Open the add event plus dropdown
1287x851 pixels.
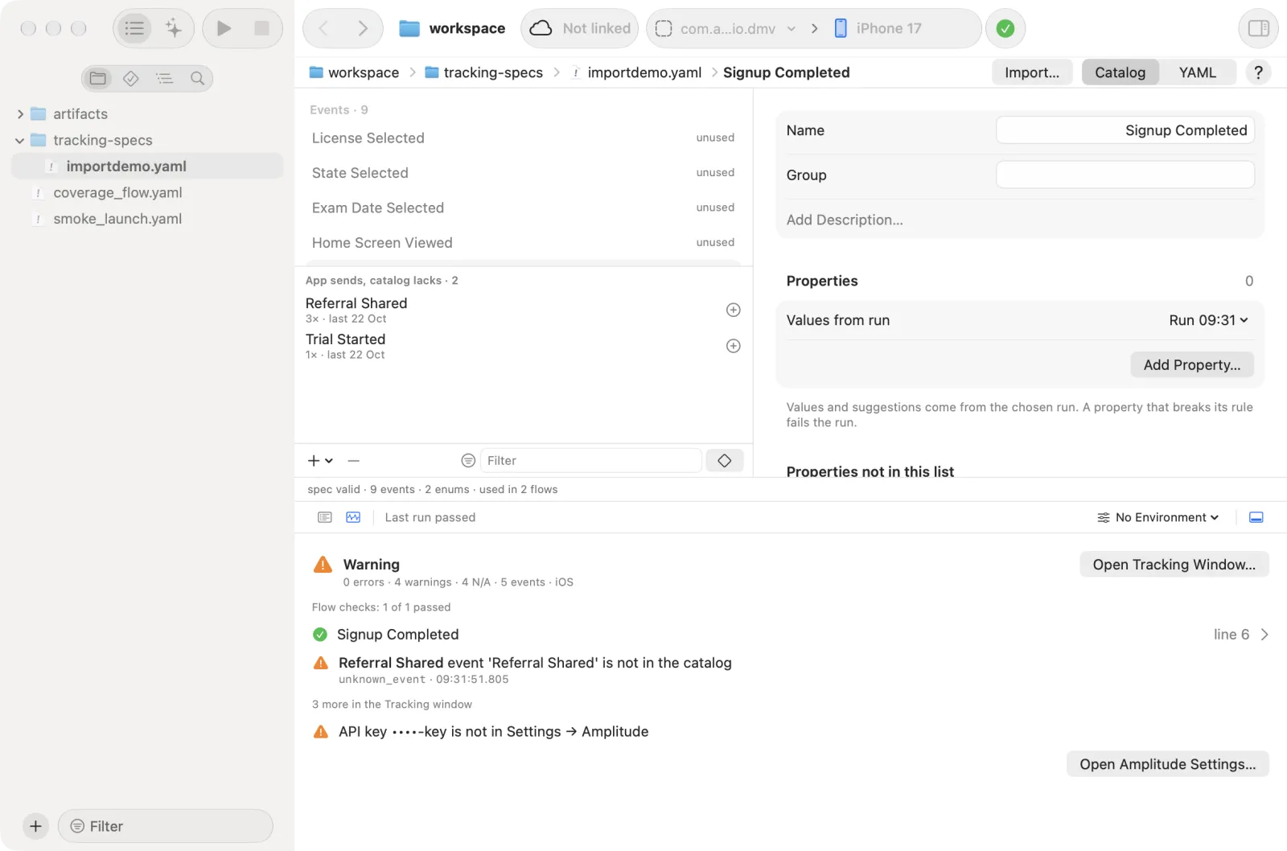(320, 461)
